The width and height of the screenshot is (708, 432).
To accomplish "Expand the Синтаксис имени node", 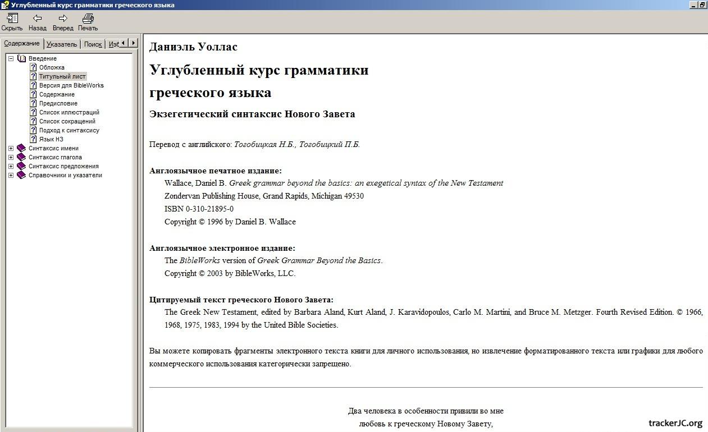I will (x=11, y=148).
